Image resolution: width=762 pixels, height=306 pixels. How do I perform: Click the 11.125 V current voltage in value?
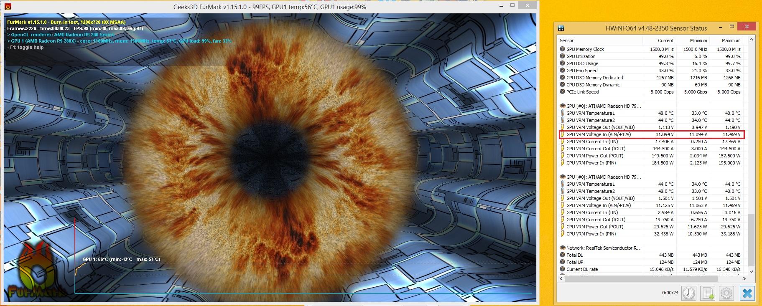point(665,205)
